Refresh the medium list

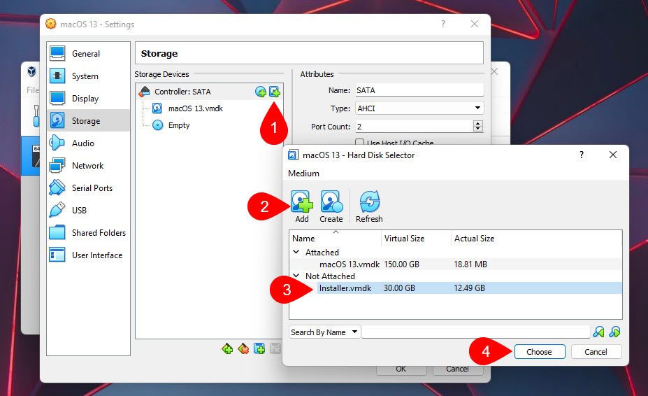click(369, 206)
